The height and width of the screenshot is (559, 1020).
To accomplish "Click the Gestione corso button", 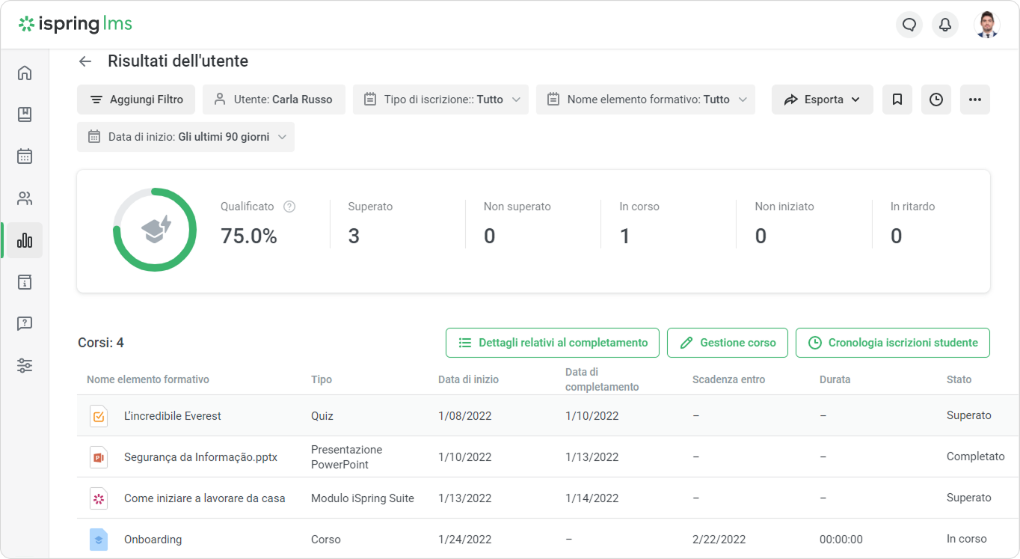I will (727, 343).
